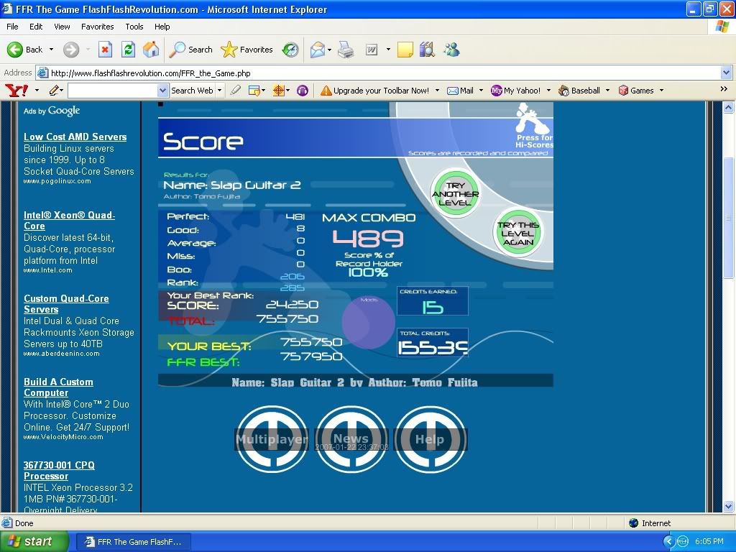Expand the address bar dropdown arrow
Screen dimensions: 736x552
pyautogui.click(x=725, y=73)
